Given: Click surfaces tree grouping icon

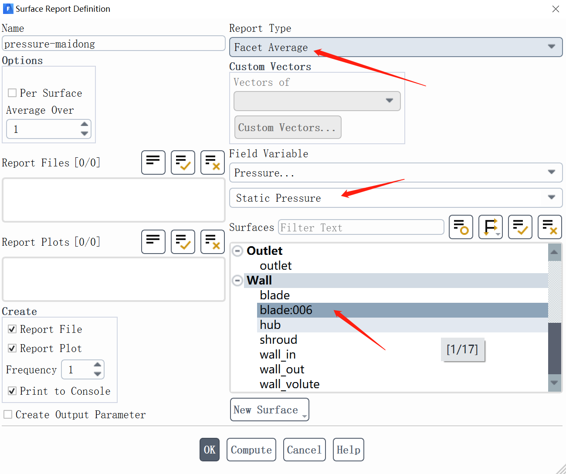Looking at the screenshot, I should click(x=490, y=227).
